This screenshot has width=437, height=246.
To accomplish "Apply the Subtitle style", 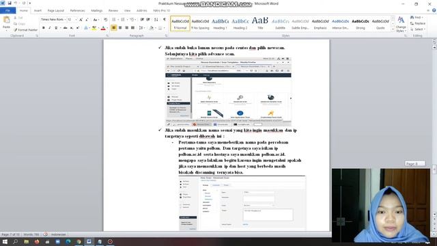I will [x=280, y=24].
